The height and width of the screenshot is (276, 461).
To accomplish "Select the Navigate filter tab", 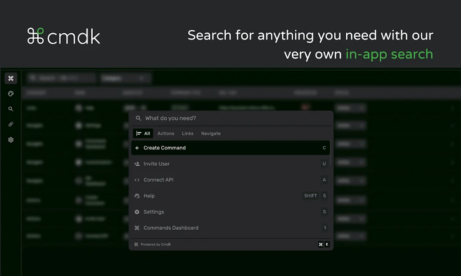I will click(211, 133).
